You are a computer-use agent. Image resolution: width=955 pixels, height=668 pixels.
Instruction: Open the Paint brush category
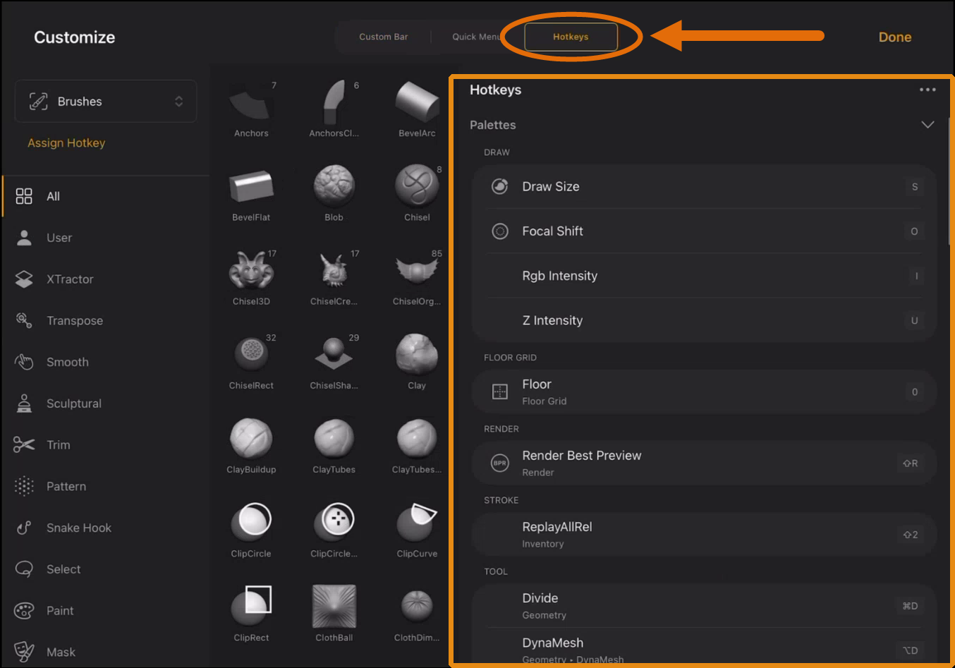106,611
